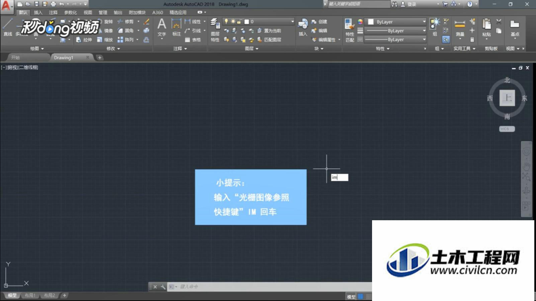Click the Plot/Print icon
Screen dimensions: 536x301
[53, 4]
